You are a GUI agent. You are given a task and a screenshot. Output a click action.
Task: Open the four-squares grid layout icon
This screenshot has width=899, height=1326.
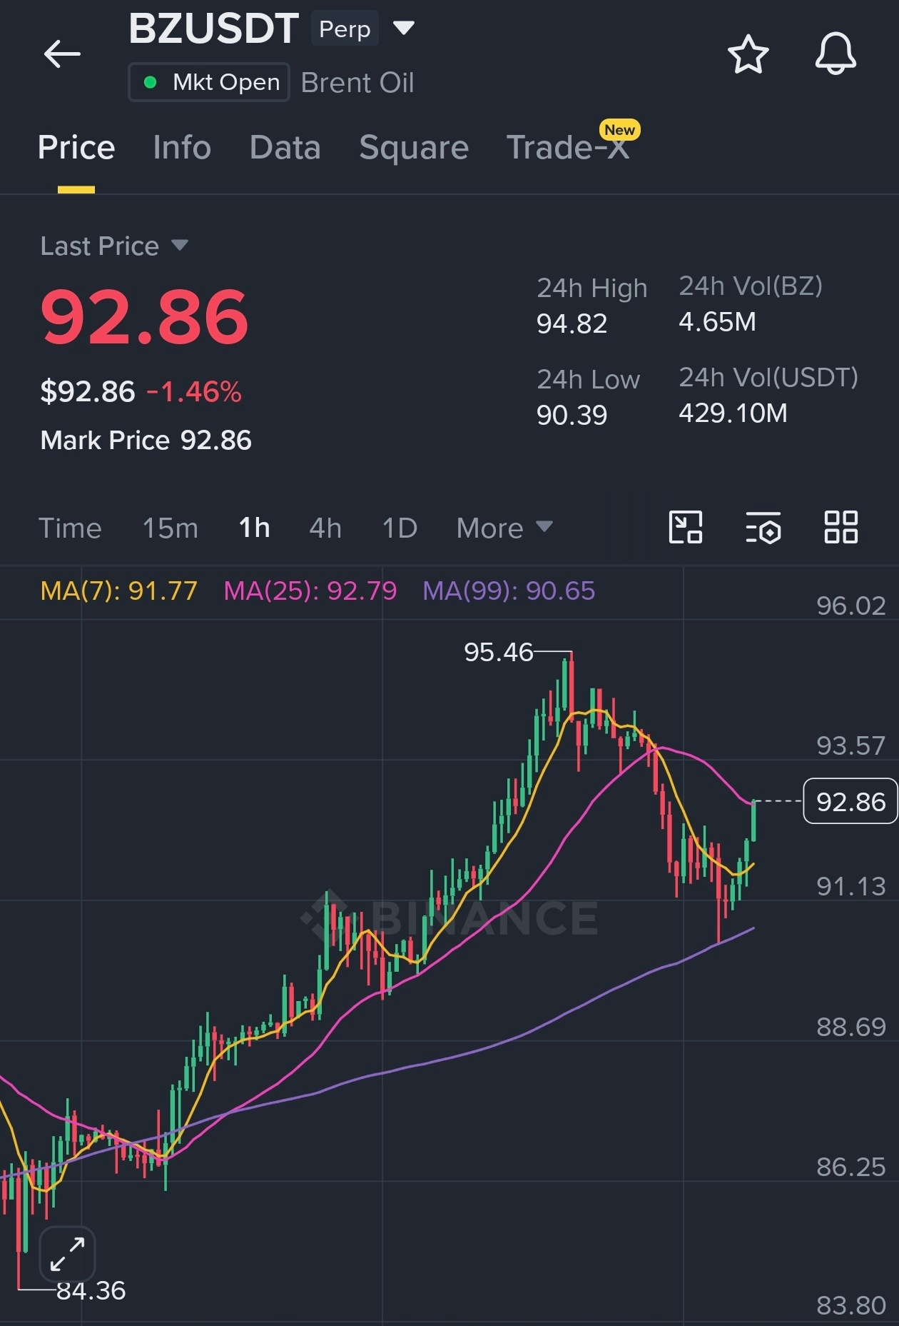pyautogui.click(x=841, y=528)
